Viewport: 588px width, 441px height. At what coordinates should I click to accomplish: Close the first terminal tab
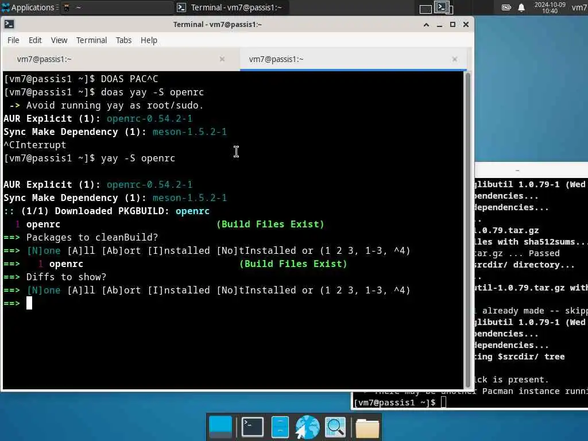pos(222,59)
